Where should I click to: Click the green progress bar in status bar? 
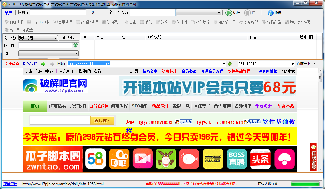tap(305, 184)
